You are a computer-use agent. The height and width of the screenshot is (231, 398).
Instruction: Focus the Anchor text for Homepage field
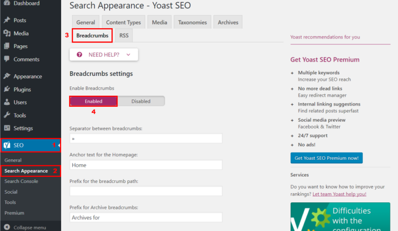146,165
